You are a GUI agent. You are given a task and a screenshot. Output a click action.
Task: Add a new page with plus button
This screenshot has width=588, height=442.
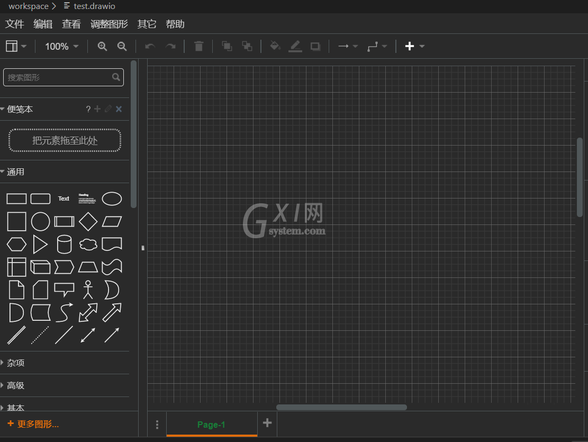tap(267, 423)
